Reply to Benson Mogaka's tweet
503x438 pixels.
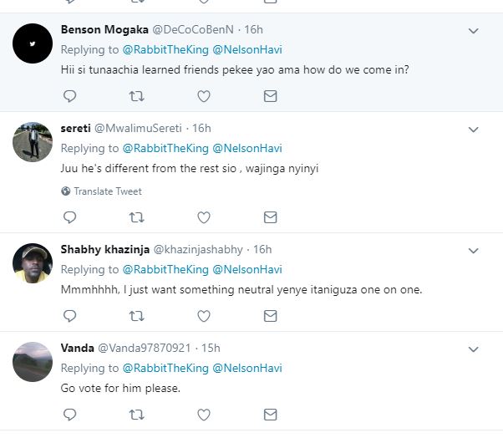tap(69, 96)
